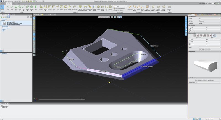Pick the Offset tool
Image resolution: width=221 pixels, height=120 pixels.
(65, 7)
